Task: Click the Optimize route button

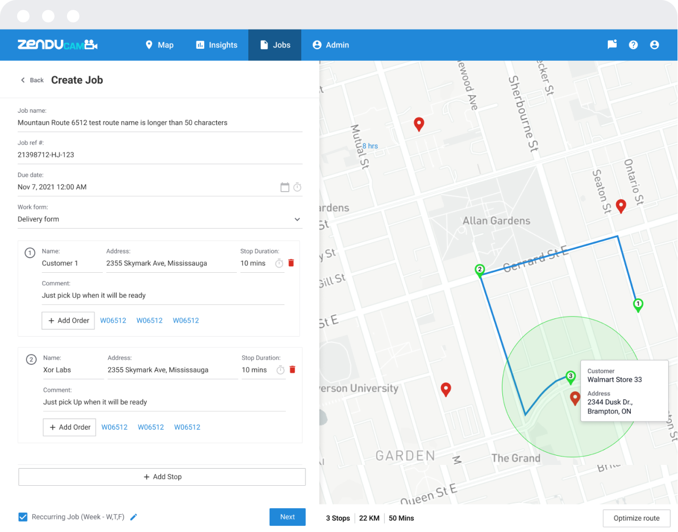Action: point(636,518)
